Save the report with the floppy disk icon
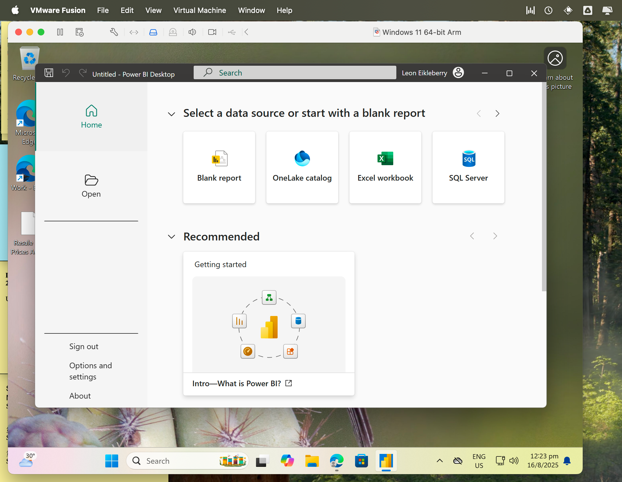 (x=49, y=73)
